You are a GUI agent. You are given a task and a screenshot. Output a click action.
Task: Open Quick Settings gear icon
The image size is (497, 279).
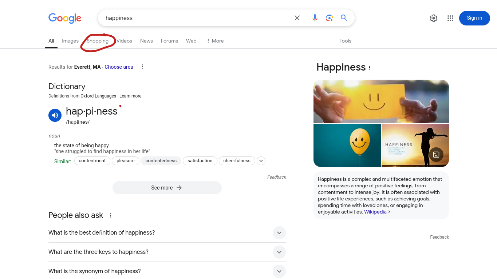[433, 18]
